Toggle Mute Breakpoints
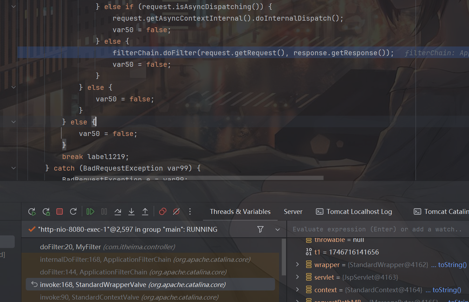This screenshot has width=469, height=302. coord(176,211)
